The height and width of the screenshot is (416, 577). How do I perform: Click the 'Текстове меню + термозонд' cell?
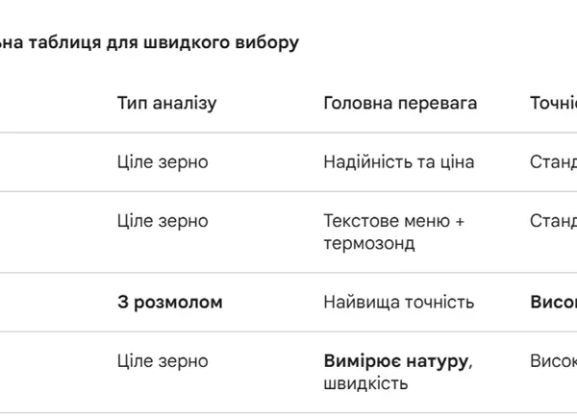393,232
